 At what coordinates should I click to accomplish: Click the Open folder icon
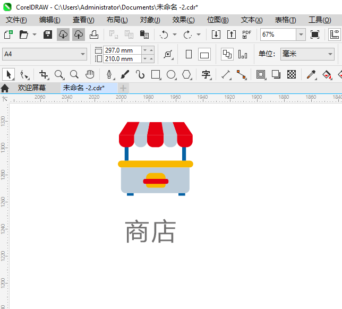(x=23, y=35)
